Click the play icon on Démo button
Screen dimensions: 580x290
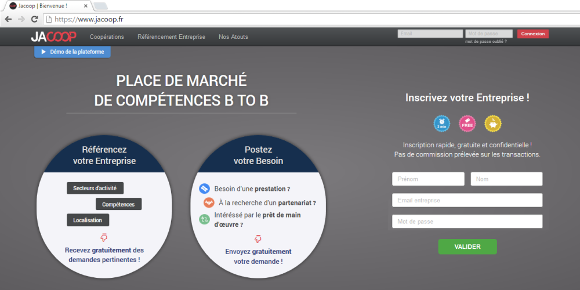coord(43,52)
